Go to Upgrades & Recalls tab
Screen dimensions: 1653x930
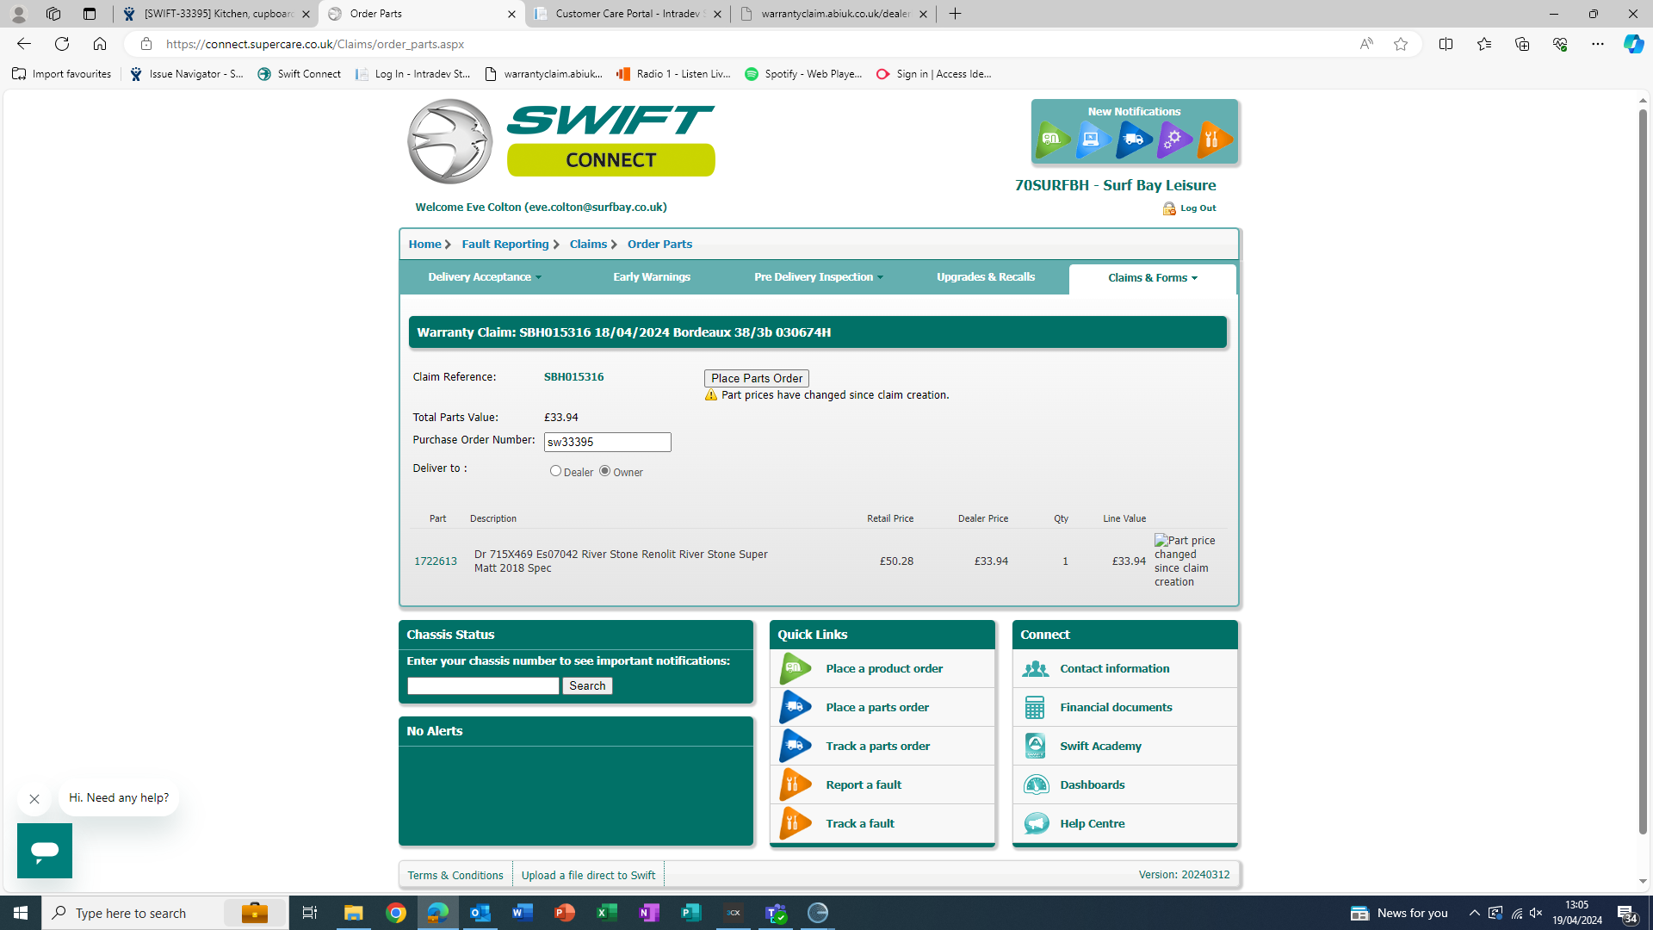(x=985, y=277)
